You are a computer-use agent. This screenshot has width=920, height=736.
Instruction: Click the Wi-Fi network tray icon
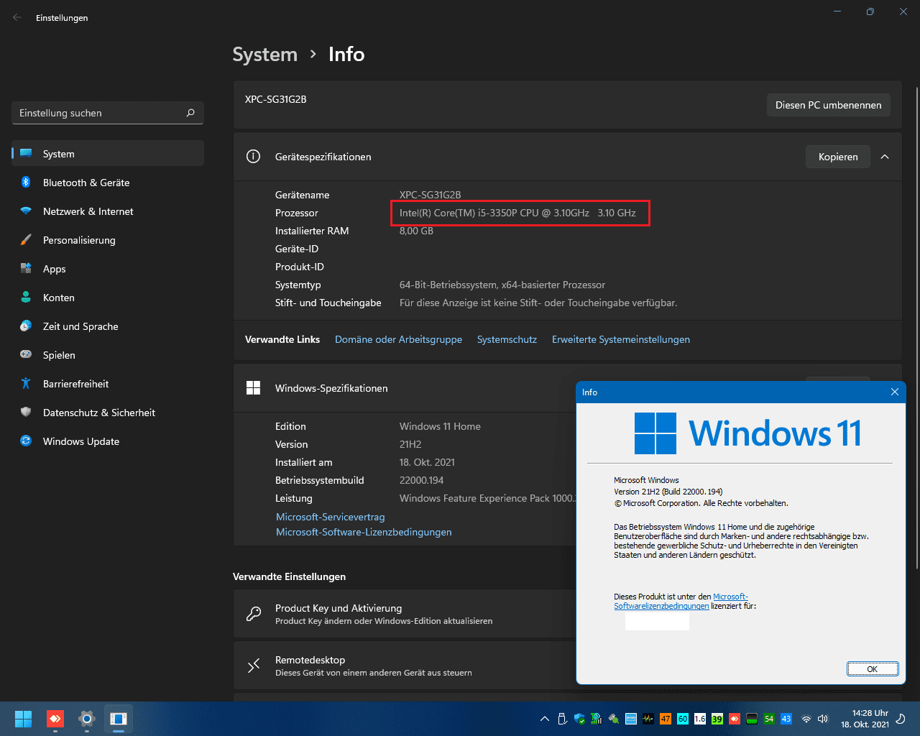pos(806,719)
